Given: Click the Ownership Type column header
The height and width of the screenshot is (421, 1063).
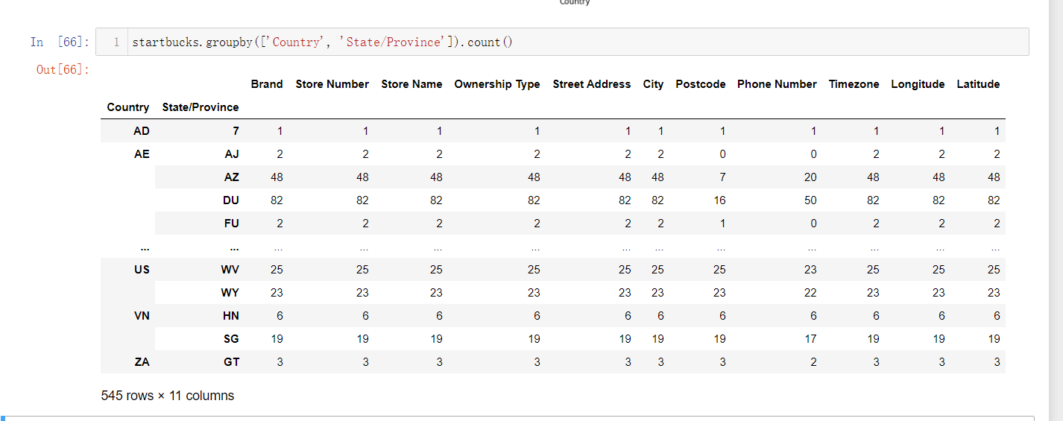Looking at the screenshot, I should [x=497, y=84].
